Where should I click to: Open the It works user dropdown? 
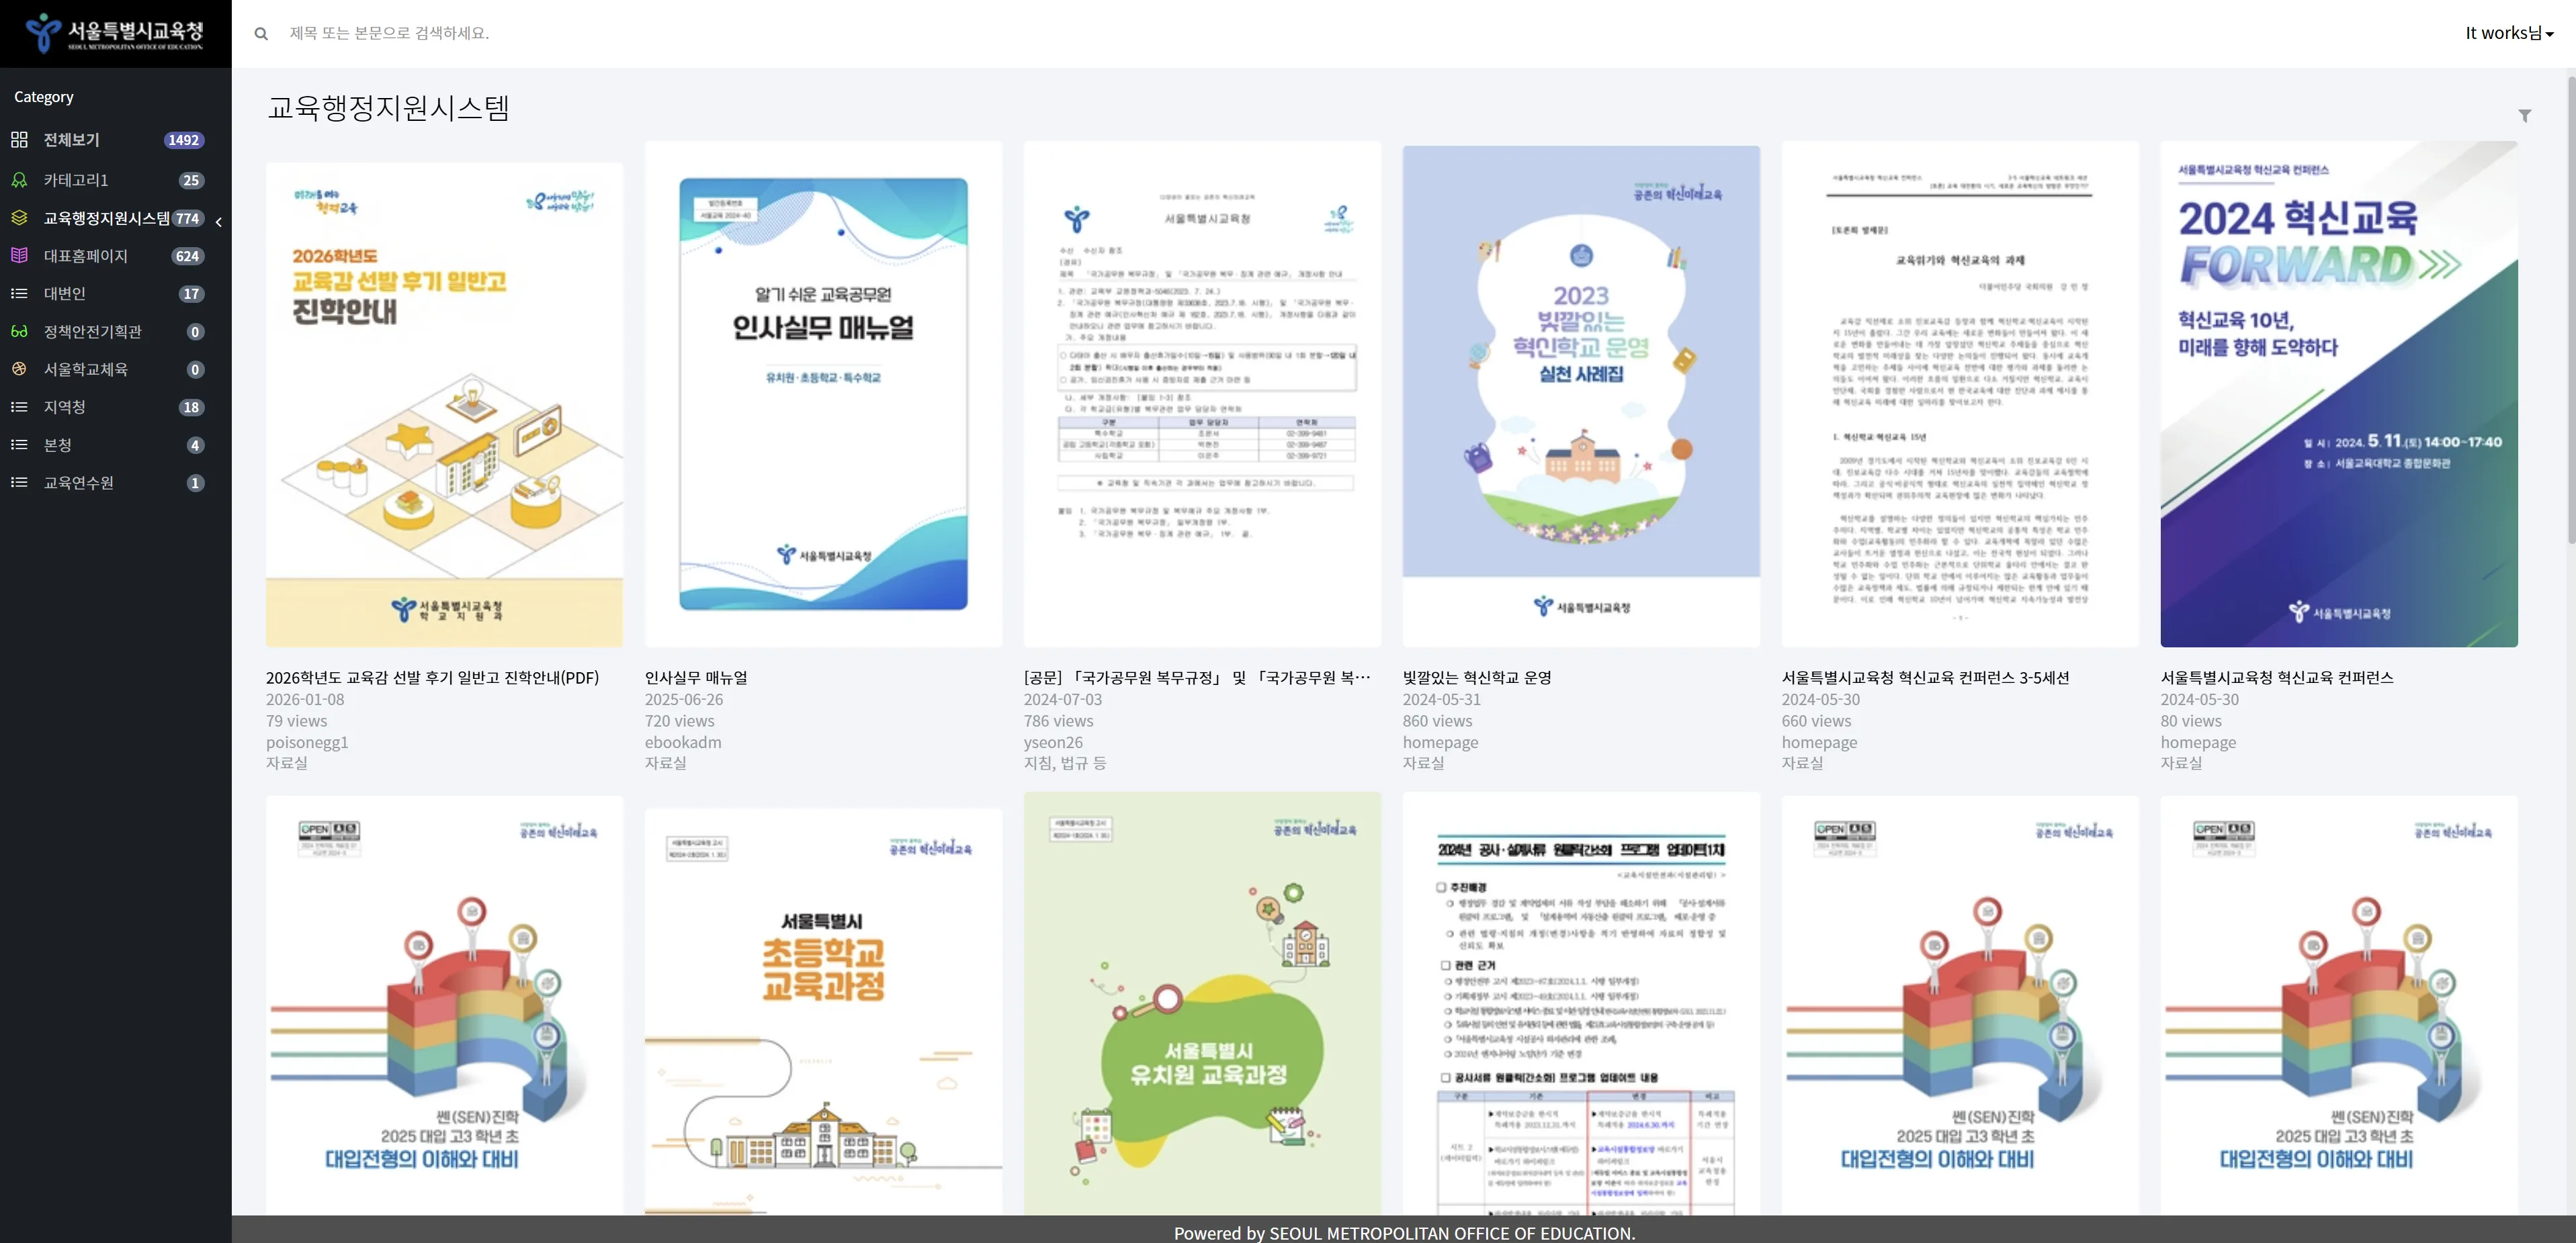point(2509,33)
